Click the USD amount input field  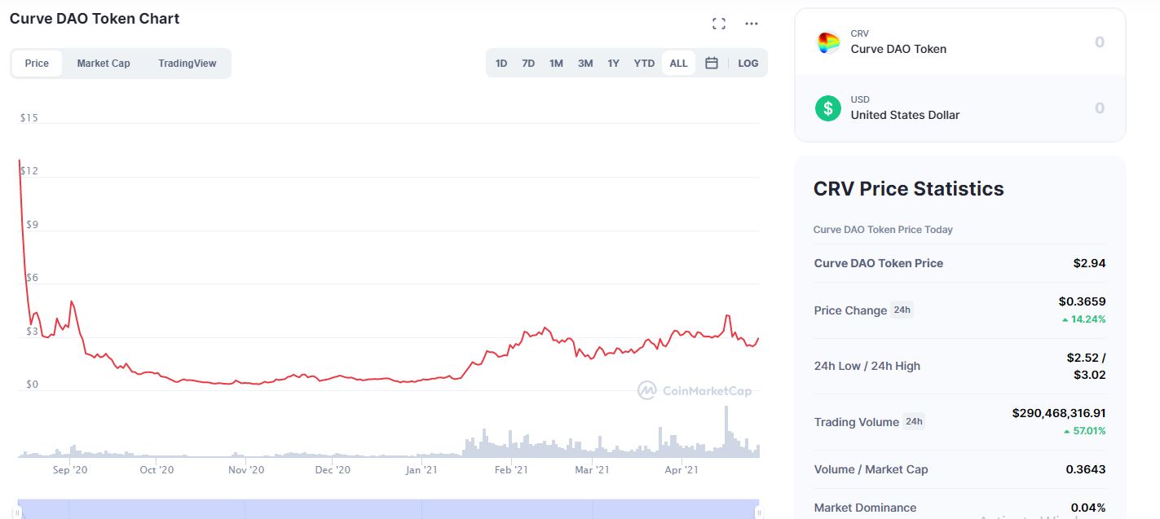coord(1060,108)
